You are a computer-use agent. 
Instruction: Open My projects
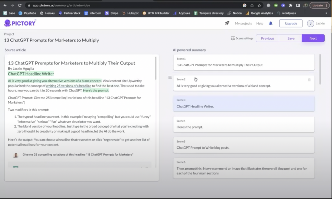tap(243, 23)
